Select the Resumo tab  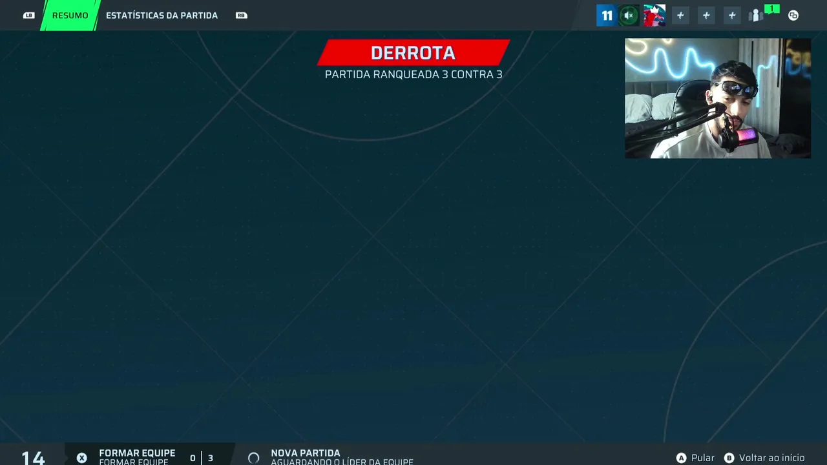tap(70, 15)
